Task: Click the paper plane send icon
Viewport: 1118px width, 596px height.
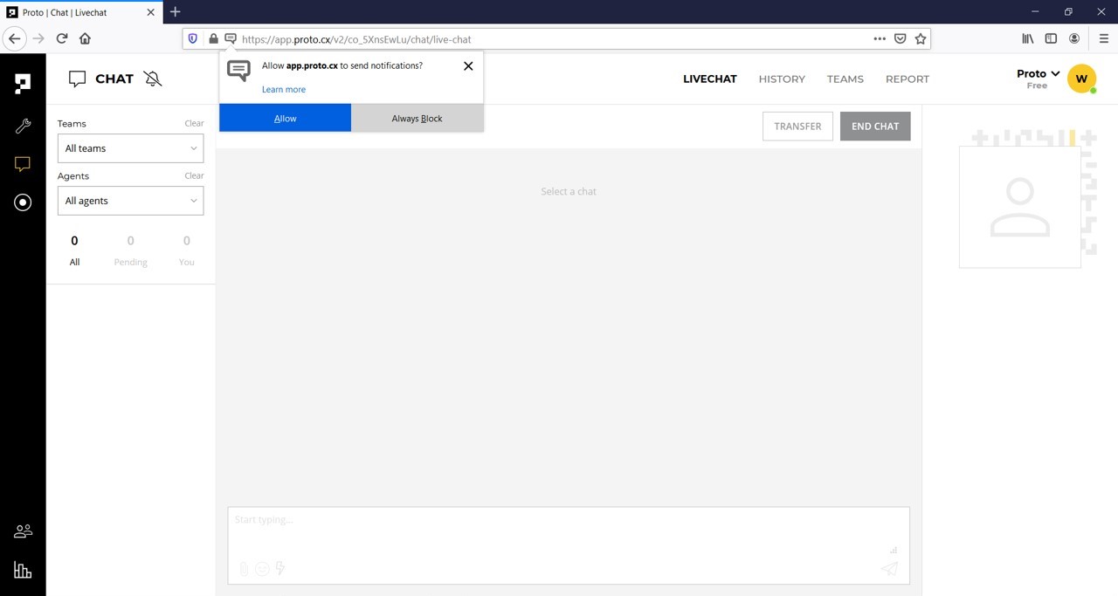Action: pos(889,569)
